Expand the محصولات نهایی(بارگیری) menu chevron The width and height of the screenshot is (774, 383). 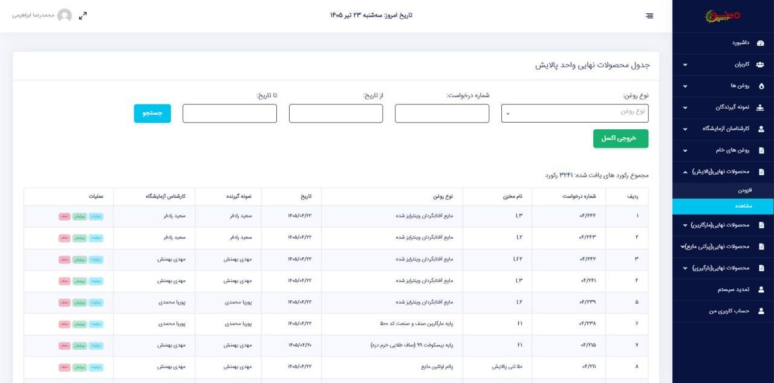685,268
